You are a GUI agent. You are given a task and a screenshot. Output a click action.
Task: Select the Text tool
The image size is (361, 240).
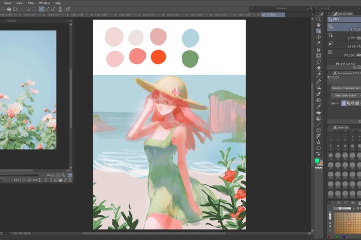(x=318, y=142)
